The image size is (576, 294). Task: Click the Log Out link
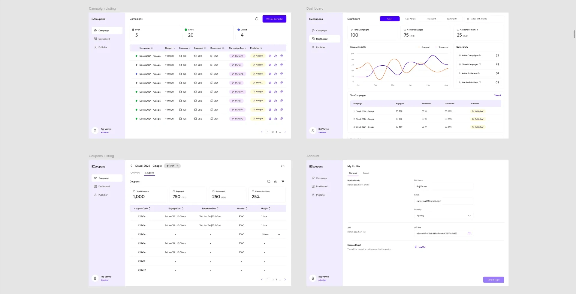(x=420, y=247)
